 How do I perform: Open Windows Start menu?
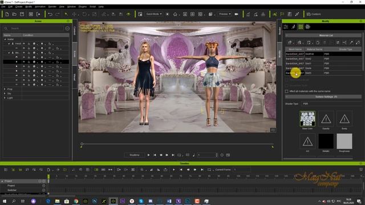click(5, 201)
